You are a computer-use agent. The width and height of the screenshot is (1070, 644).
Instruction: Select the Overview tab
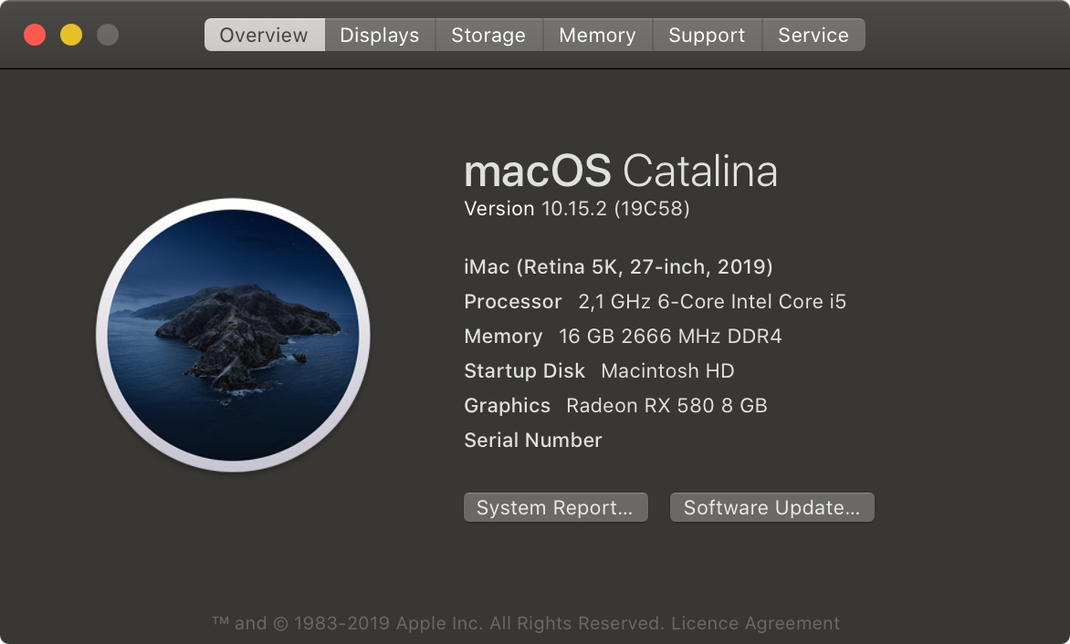coord(264,35)
